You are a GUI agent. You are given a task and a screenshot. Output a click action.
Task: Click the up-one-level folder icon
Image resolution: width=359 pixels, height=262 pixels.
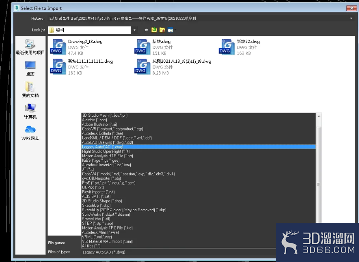click(154, 30)
